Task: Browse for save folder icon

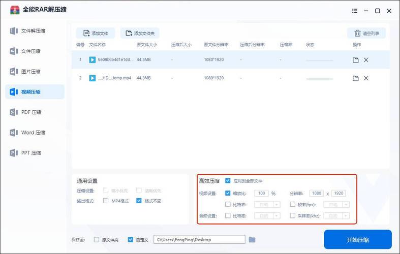Action: click(x=252, y=239)
